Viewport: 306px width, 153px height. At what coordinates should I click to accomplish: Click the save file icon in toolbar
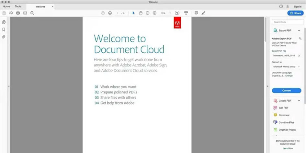(x=4, y=13)
